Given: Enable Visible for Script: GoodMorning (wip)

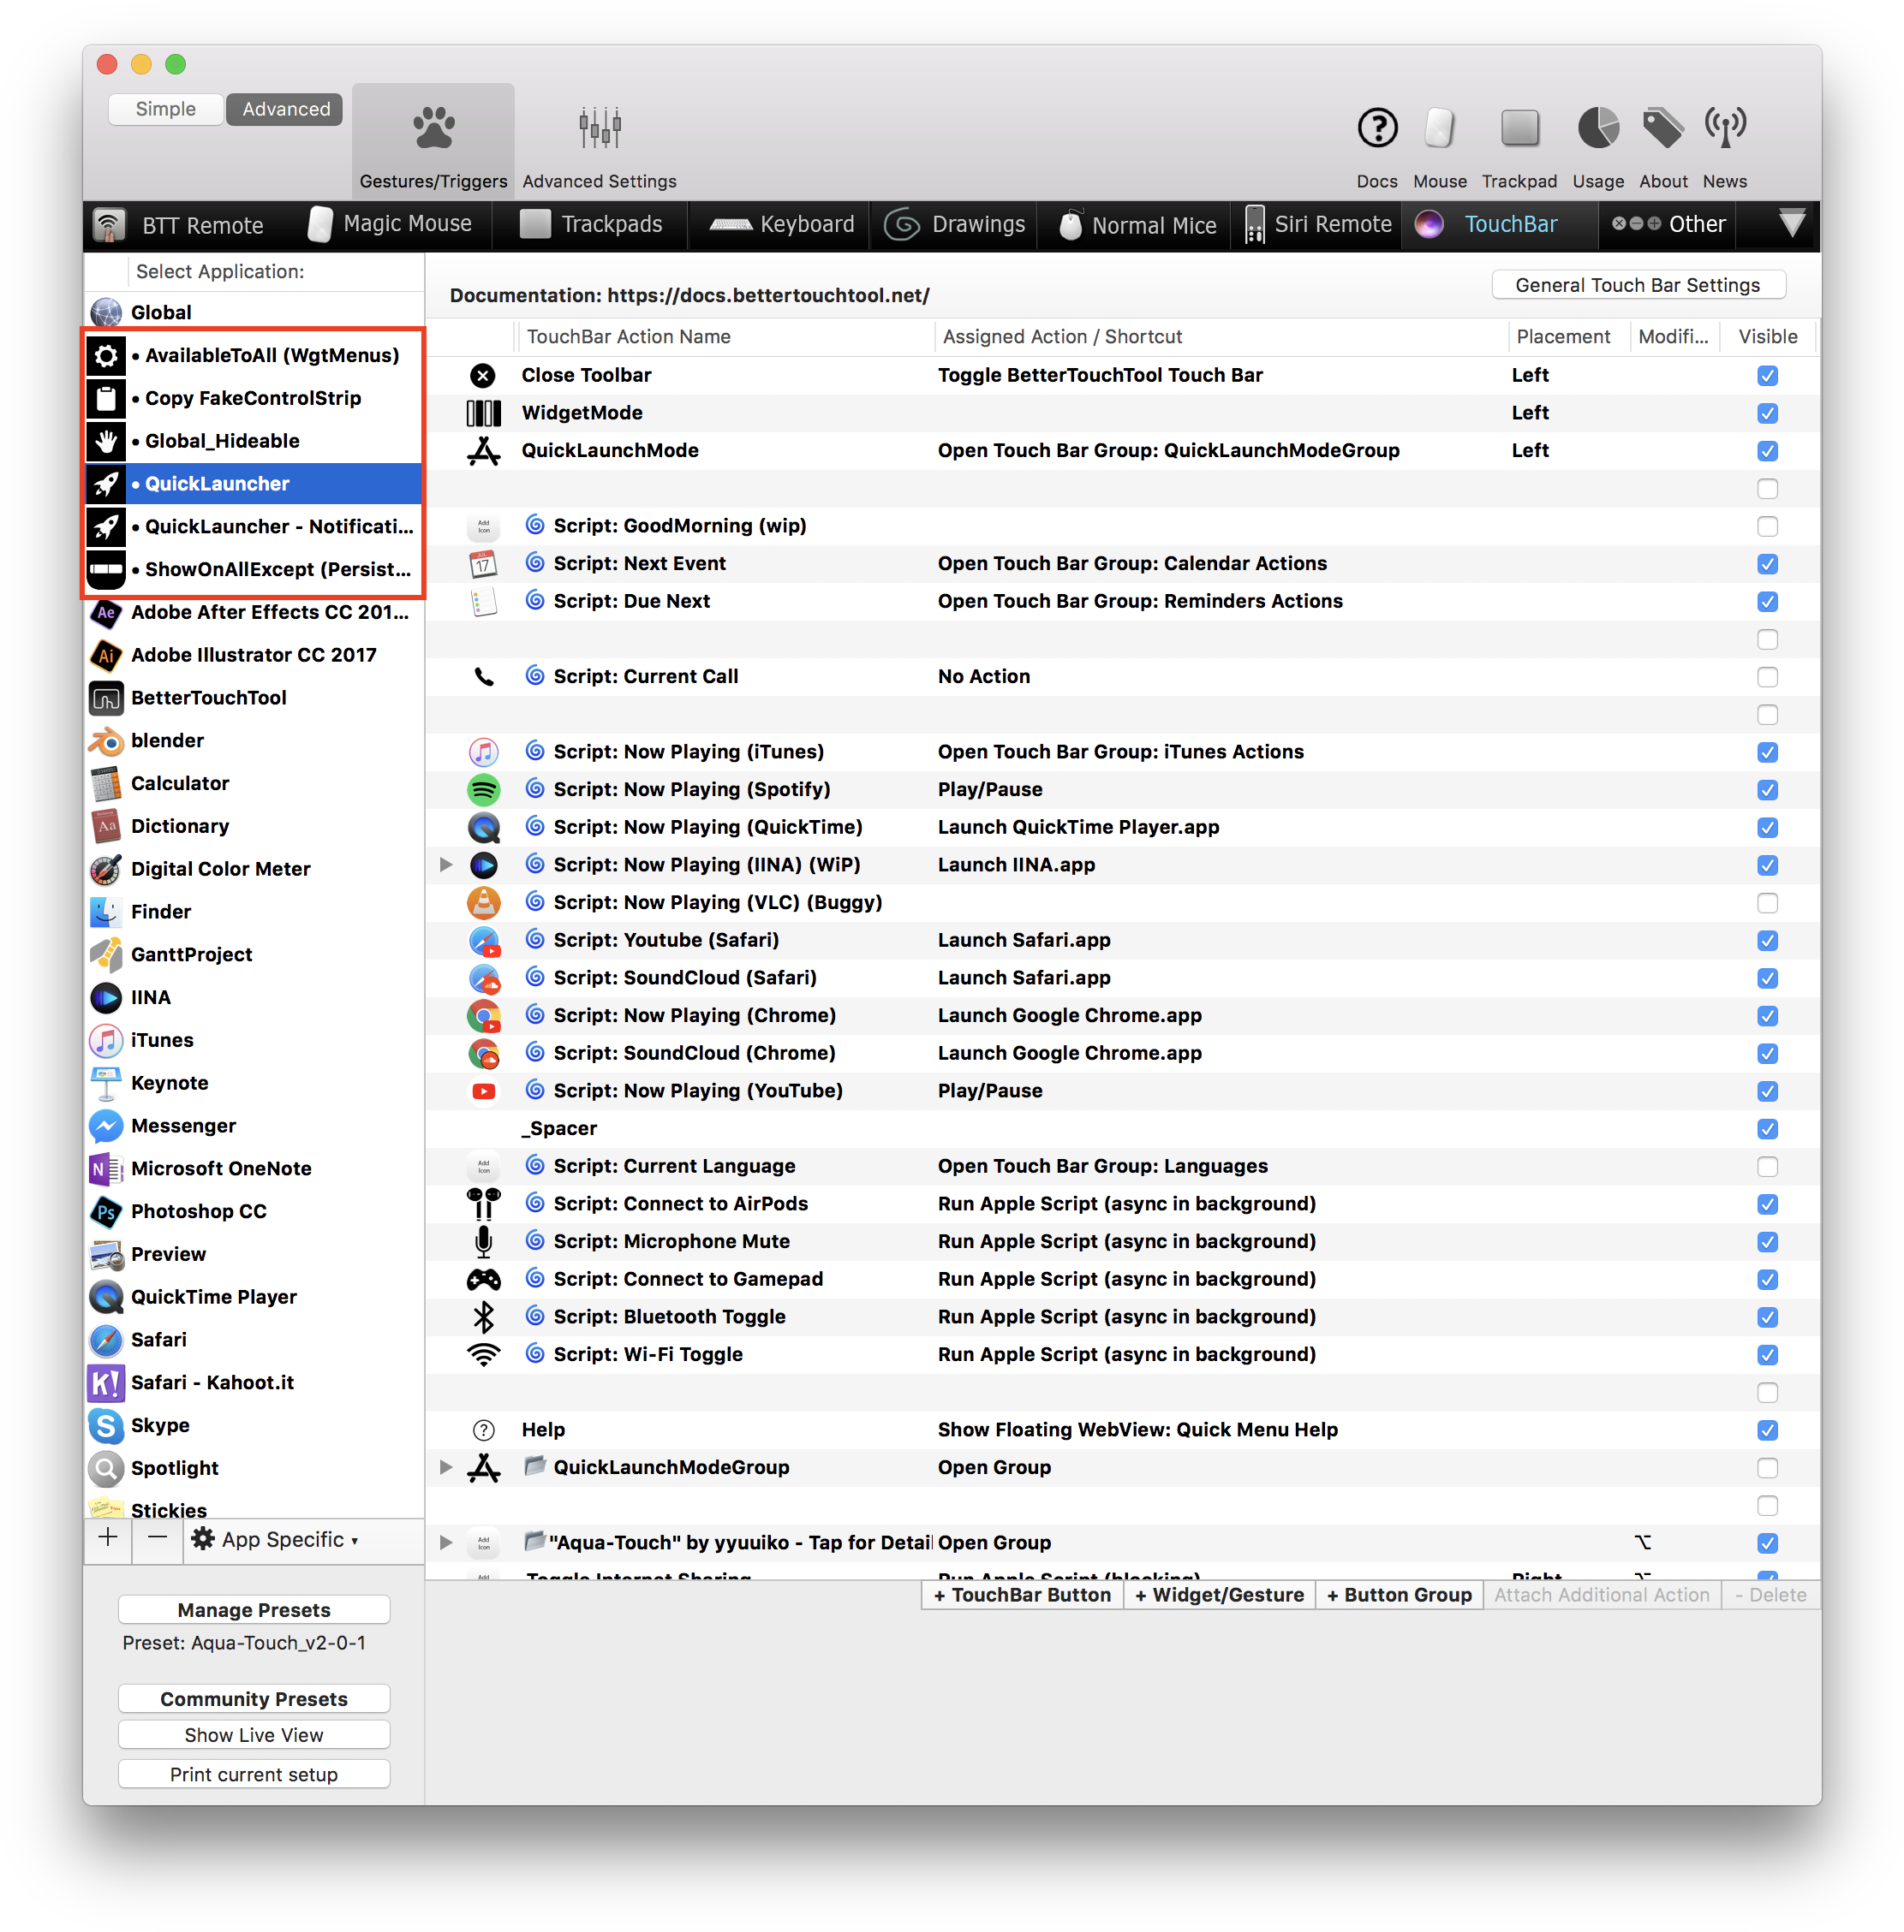Looking at the screenshot, I should [1767, 526].
